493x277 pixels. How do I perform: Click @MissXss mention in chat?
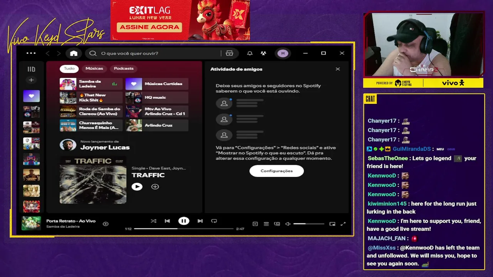tap(381, 248)
